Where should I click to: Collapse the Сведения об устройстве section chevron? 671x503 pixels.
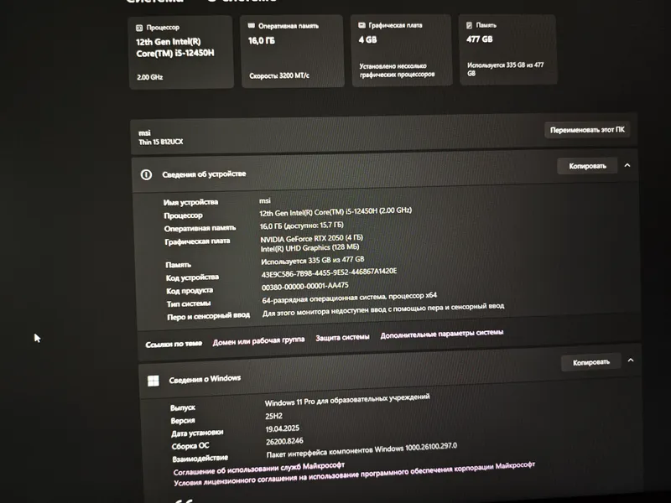tap(627, 165)
